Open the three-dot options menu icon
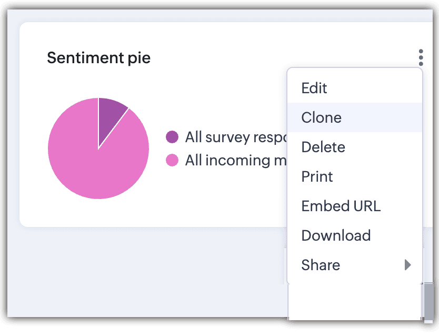439x336 pixels. pyautogui.click(x=421, y=57)
